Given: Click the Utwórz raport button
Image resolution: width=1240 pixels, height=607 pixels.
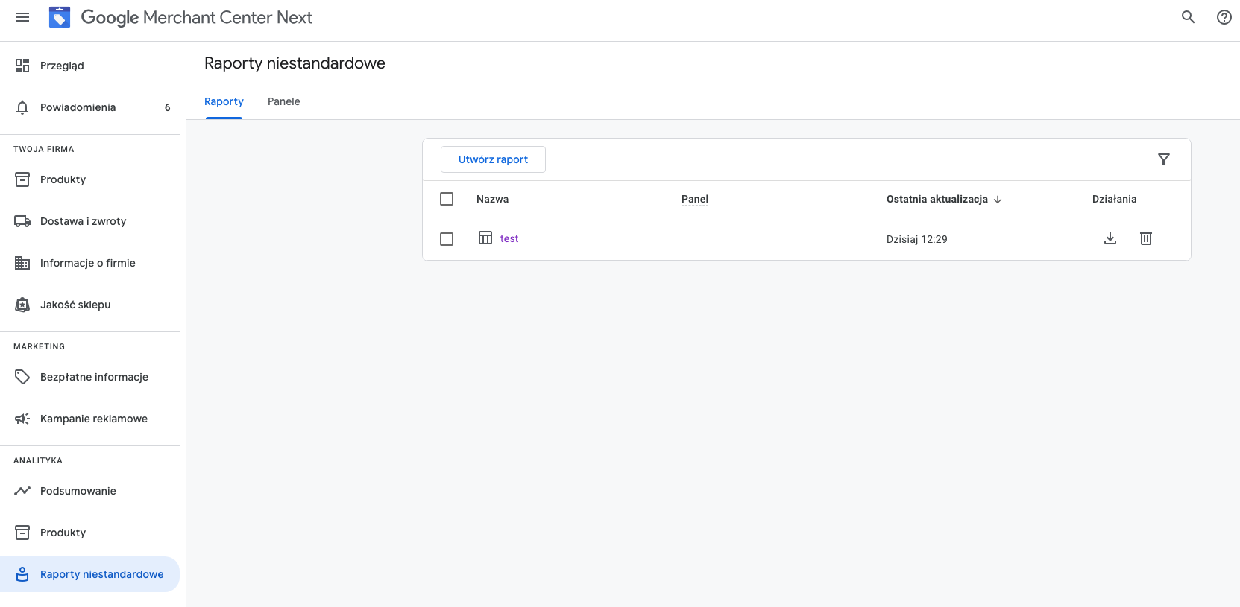Looking at the screenshot, I should click(493, 159).
